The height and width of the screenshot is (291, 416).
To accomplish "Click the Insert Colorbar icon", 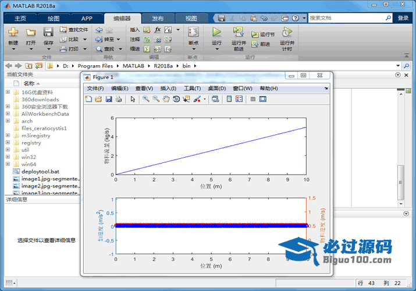I will pyautogui.click(x=229, y=99).
